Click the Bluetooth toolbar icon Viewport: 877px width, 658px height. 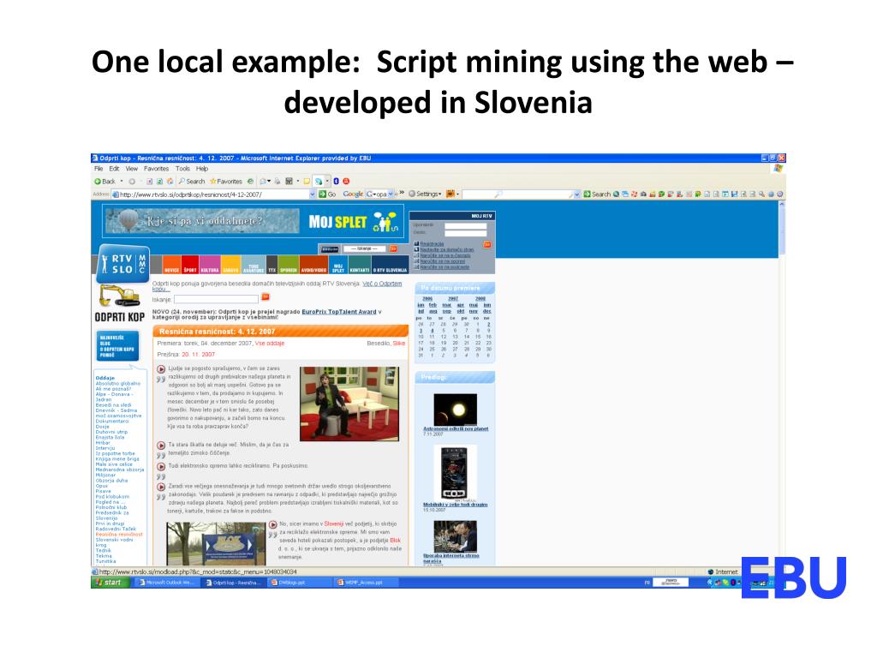[x=336, y=182]
